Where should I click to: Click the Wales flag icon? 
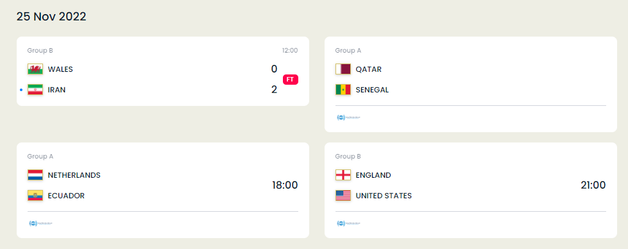[35, 69]
